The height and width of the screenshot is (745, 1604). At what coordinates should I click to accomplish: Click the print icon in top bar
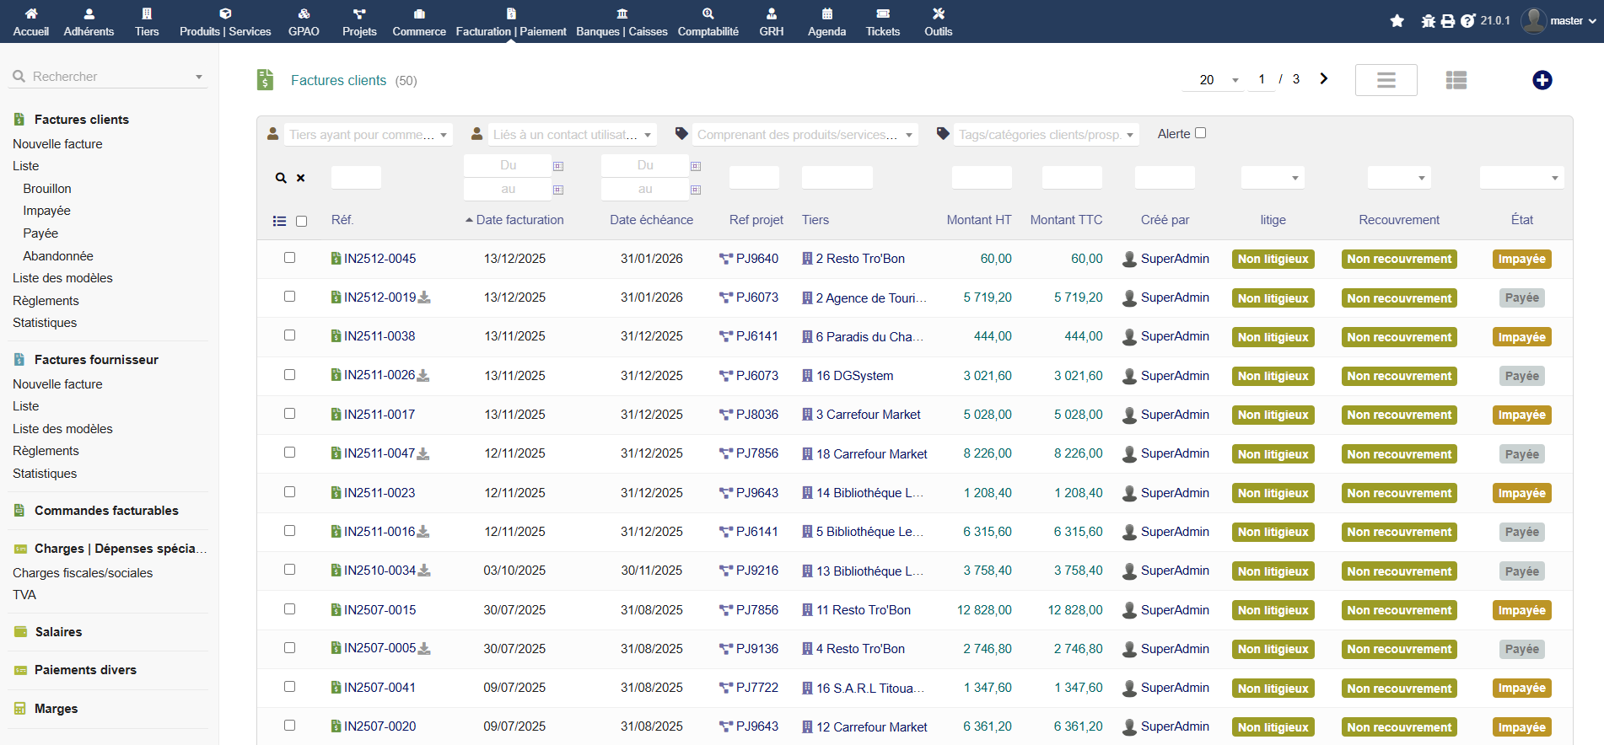tap(1448, 21)
